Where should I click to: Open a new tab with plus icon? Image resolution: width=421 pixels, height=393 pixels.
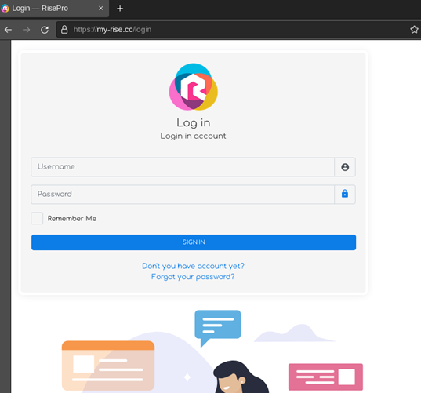coord(120,9)
